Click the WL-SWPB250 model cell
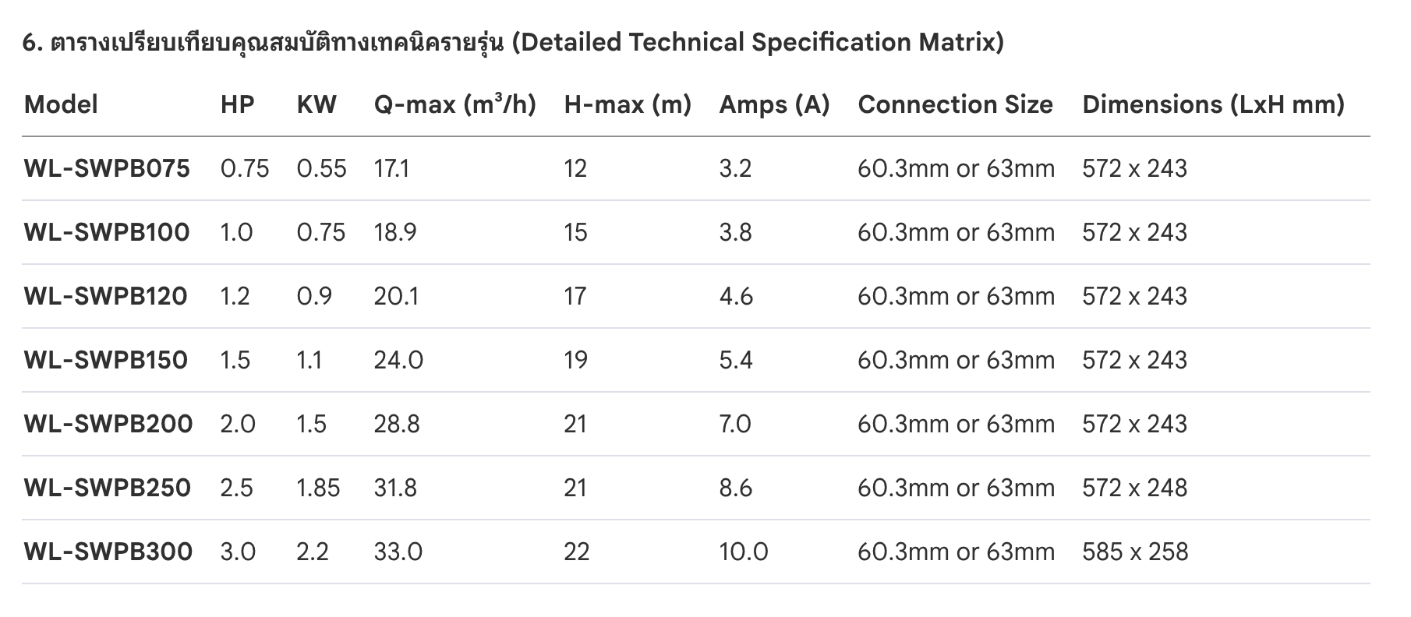 click(108, 488)
